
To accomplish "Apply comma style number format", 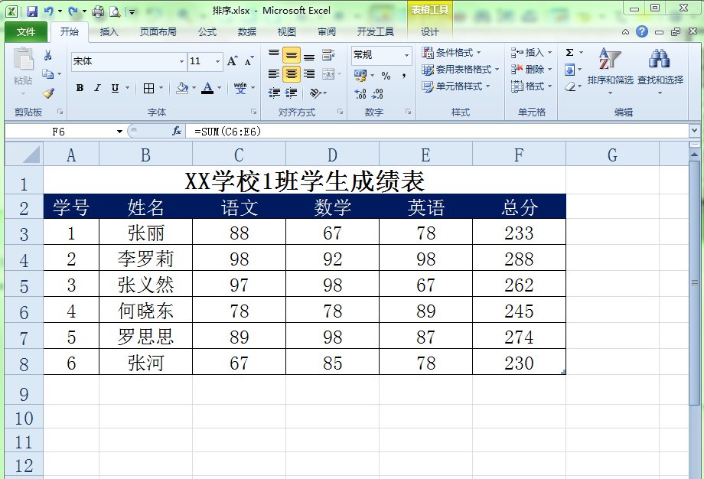I will point(404,76).
